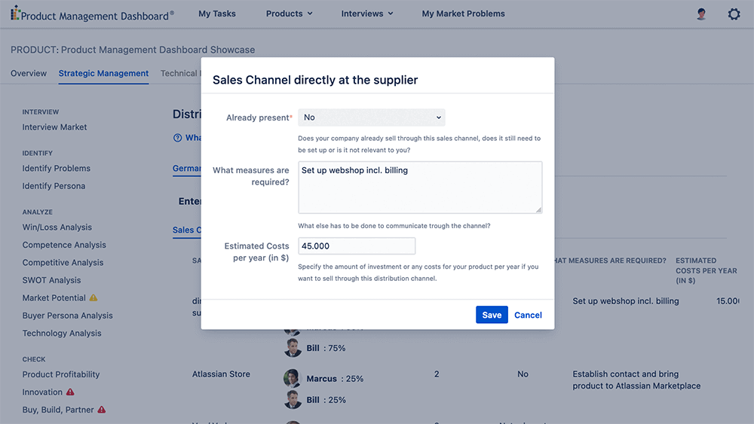The image size is (754, 424).
Task: Open Innovation in sidebar
Action: [42, 392]
